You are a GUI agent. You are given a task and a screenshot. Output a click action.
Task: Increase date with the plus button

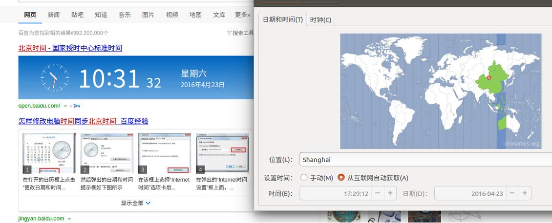click(x=525, y=193)
